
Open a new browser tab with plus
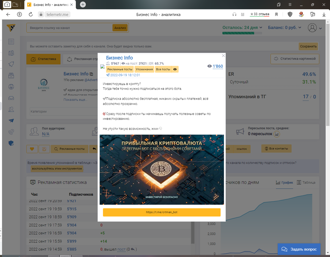point(83,4)
